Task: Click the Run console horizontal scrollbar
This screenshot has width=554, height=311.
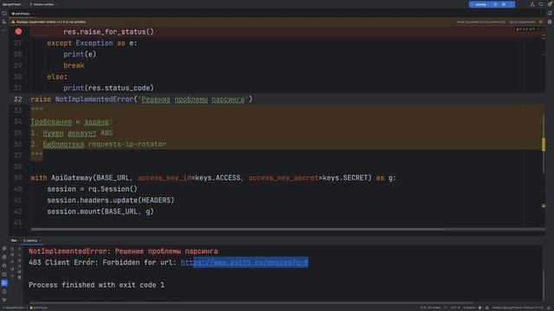Action: point(251,303)
